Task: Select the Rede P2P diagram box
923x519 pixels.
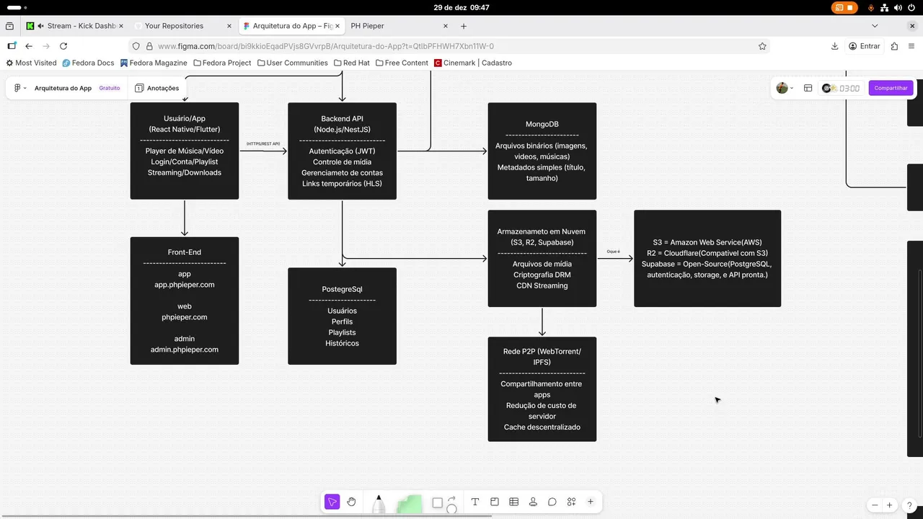Action: [542, 389]
